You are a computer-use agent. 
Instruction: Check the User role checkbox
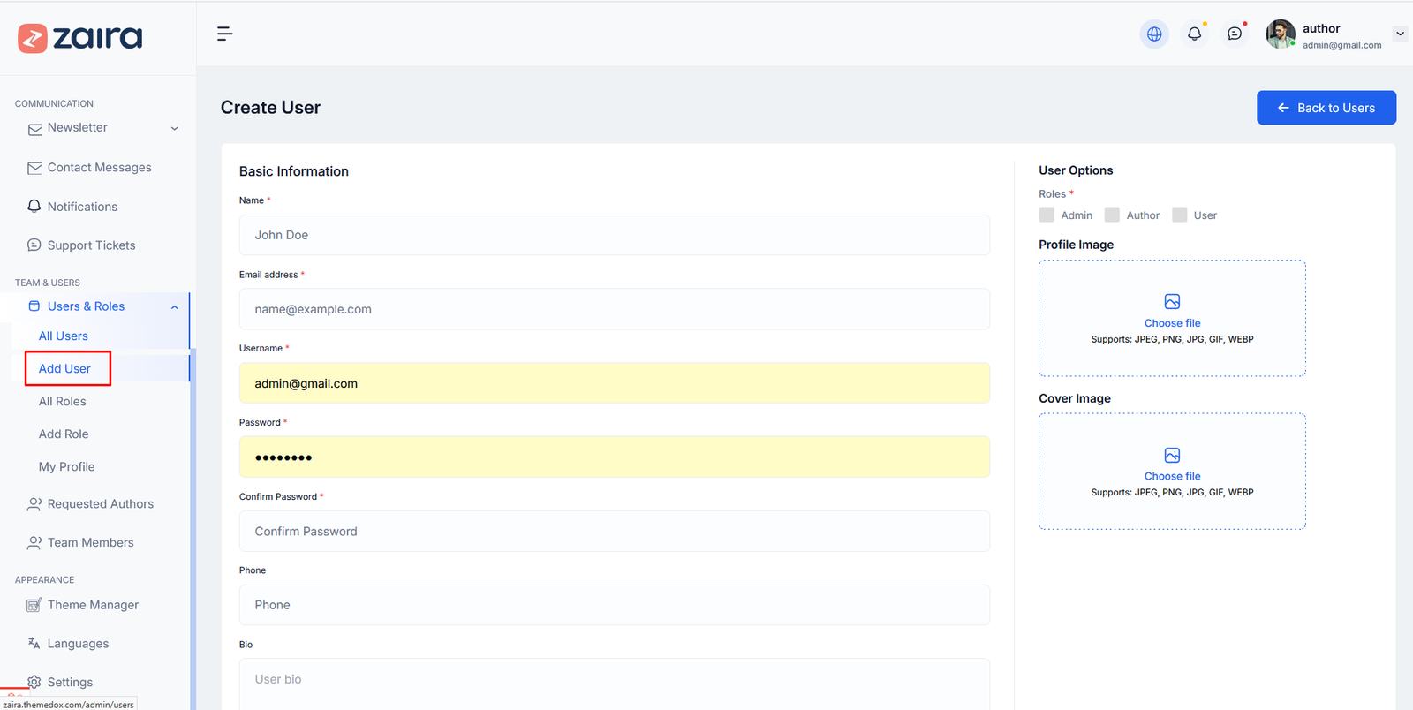[x=1179, y=215]
